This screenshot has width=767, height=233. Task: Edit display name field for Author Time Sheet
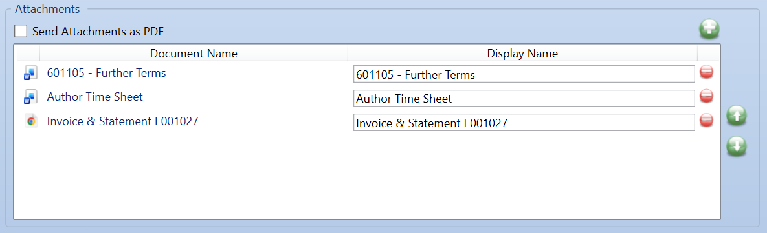tap(524, 99)
